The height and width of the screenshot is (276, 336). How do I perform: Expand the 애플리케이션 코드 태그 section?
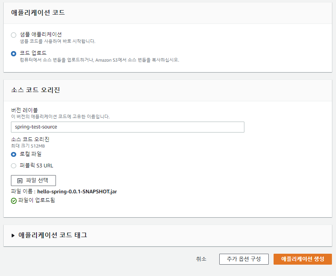pyautogui.click(x=13, y=235)
